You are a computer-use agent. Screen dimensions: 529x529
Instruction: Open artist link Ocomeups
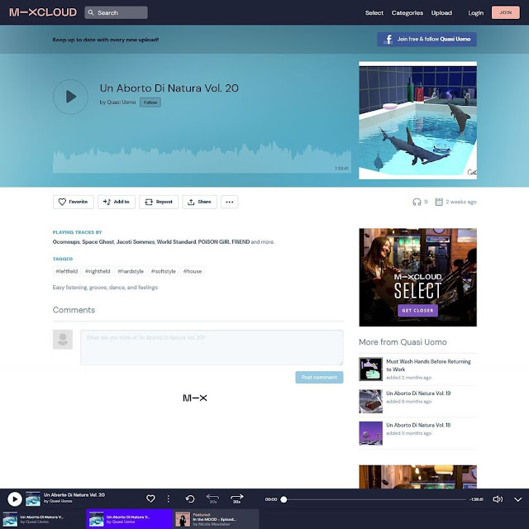(66, 242)
